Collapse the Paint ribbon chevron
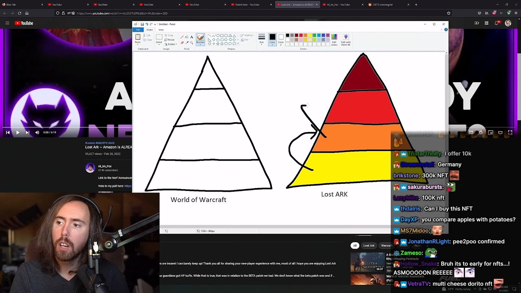 pos(442,30)
